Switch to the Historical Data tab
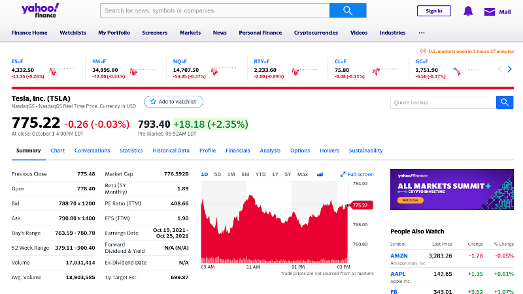 pos(171,151)
